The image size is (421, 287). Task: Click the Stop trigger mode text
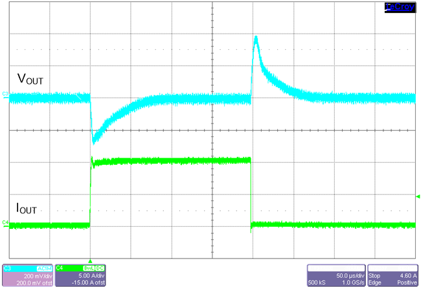[374, 276]
